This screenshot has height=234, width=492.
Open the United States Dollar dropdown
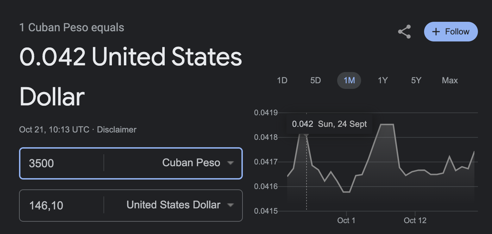click(180, 205)
